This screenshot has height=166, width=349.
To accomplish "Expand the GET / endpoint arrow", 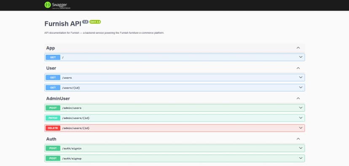I will 301,57.
